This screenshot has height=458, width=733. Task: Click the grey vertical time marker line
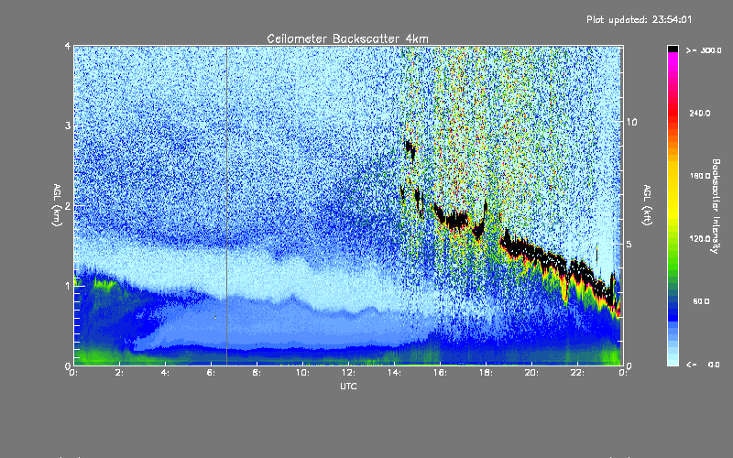226,205
